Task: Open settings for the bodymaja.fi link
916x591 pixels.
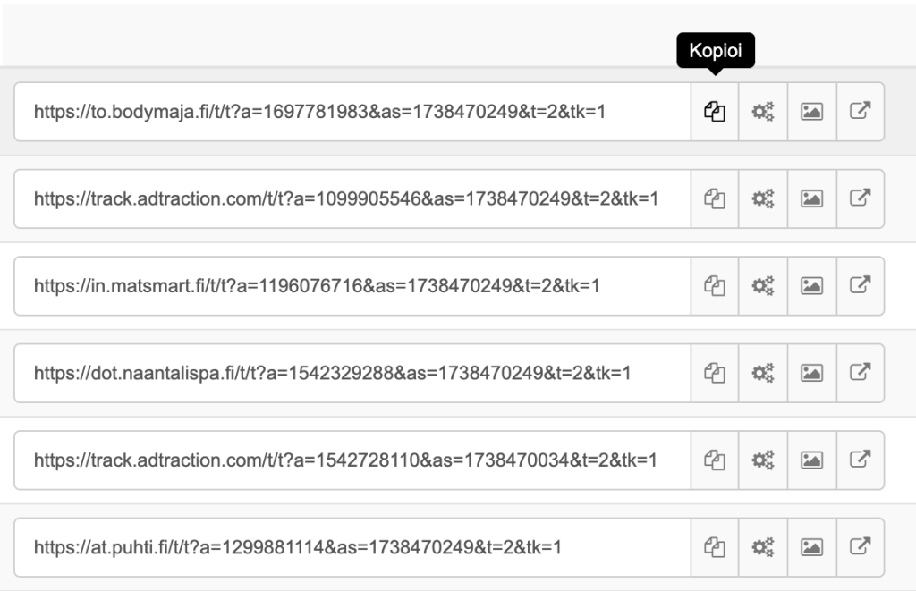Action: tap(762, 112)
